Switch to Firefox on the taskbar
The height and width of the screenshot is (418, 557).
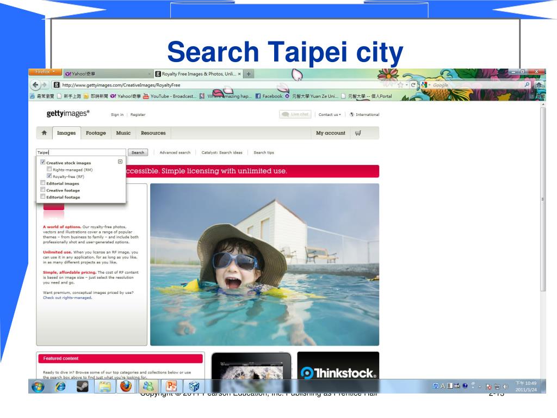(126, 386)
